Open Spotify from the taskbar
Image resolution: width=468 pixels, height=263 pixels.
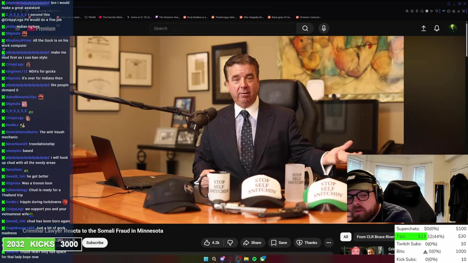[x=254, y=259]
